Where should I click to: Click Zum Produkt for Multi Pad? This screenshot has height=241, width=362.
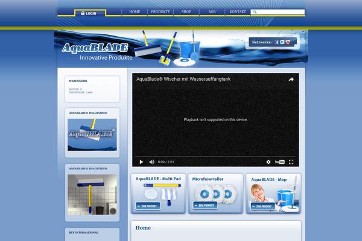tap(148, 206)
